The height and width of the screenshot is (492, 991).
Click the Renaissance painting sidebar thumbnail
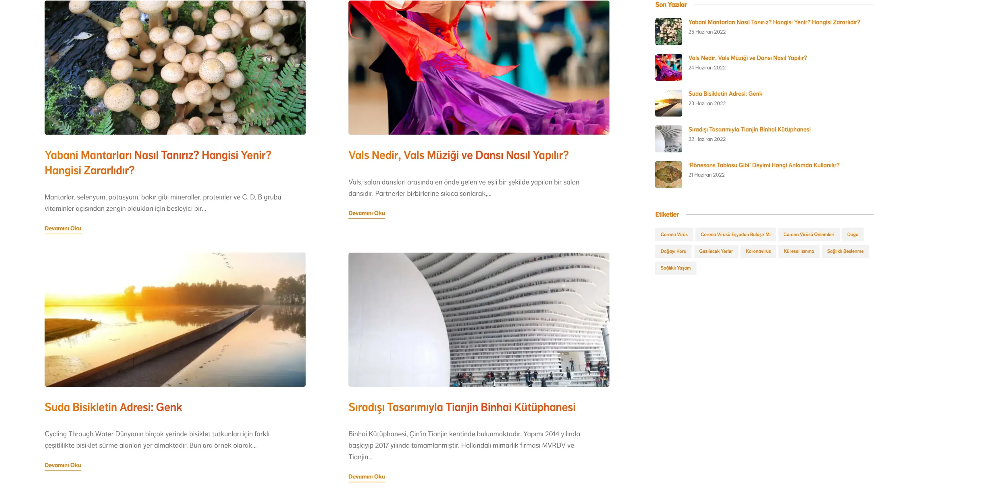(x=669, y=175)
